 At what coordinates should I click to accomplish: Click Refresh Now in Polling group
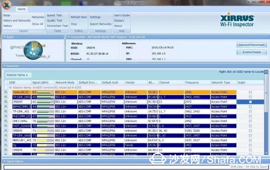[79, 17]
